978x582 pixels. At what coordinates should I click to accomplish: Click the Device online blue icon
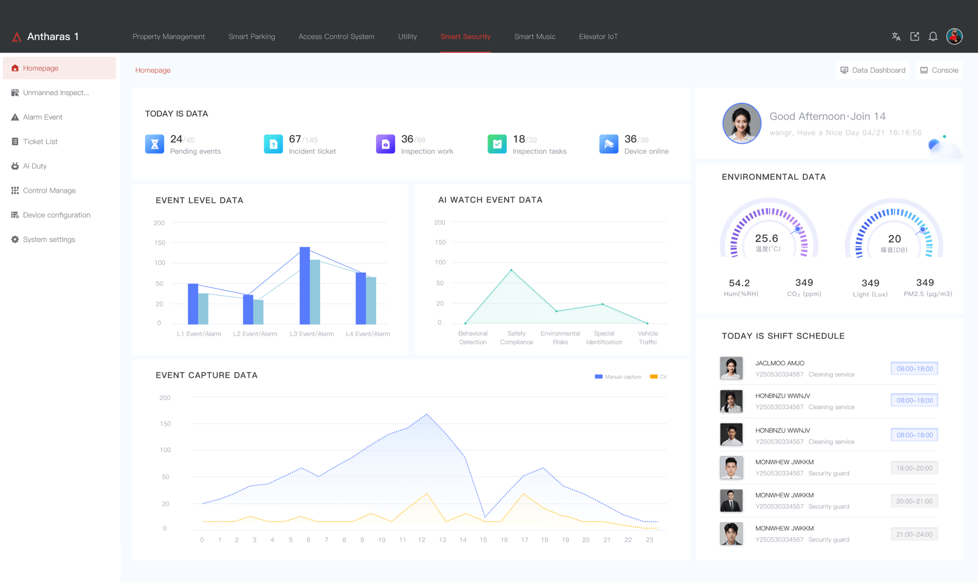609,144
